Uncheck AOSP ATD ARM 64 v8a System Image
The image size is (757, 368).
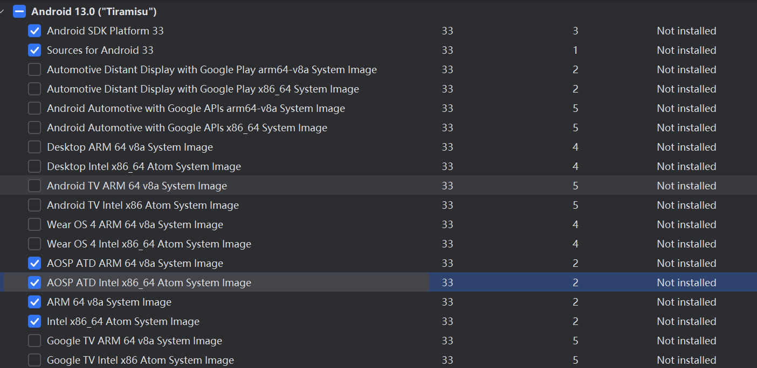35,263
